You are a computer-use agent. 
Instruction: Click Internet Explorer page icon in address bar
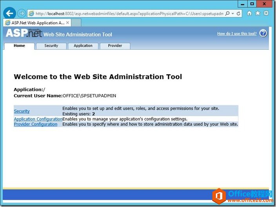click(x=31, y=14)
